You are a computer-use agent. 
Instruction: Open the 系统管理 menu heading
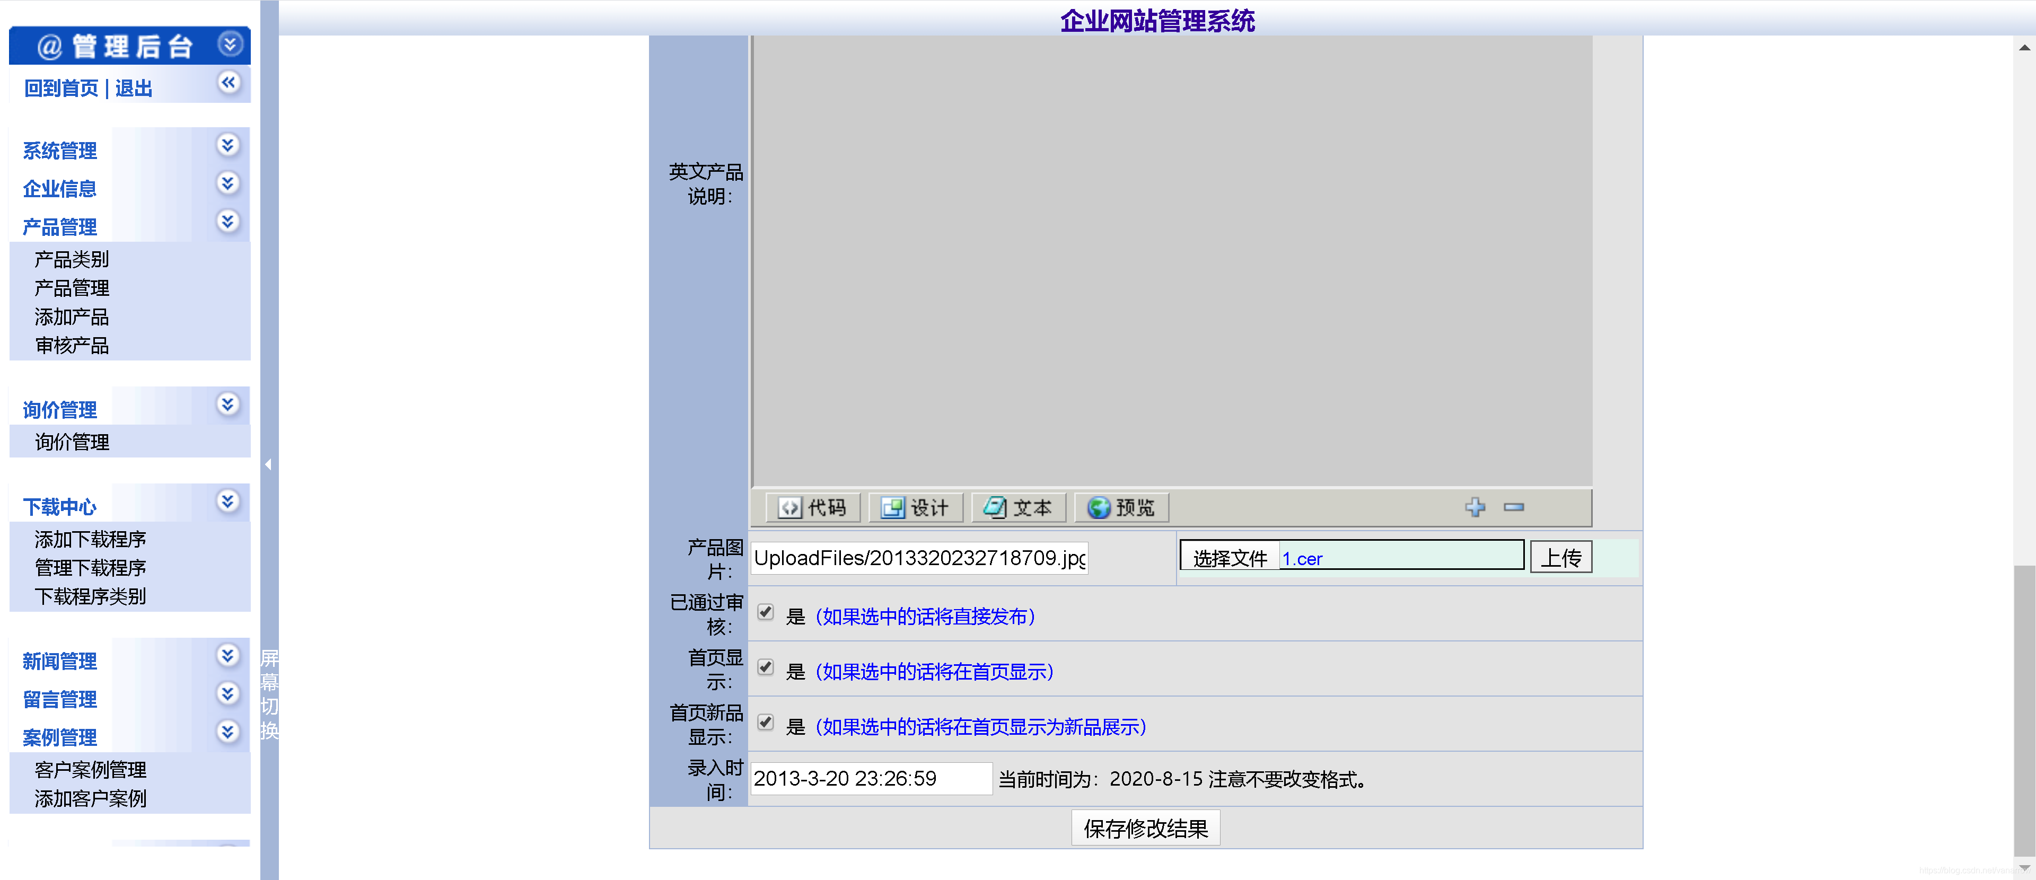pyautogui.click(x=60, y=151)
